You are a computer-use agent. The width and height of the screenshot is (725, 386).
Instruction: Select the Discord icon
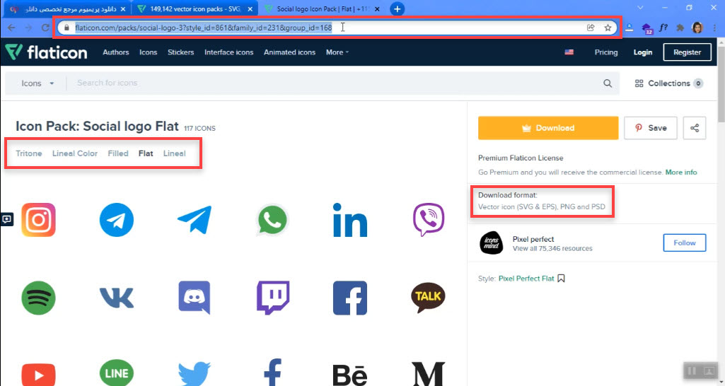(195, 298)
